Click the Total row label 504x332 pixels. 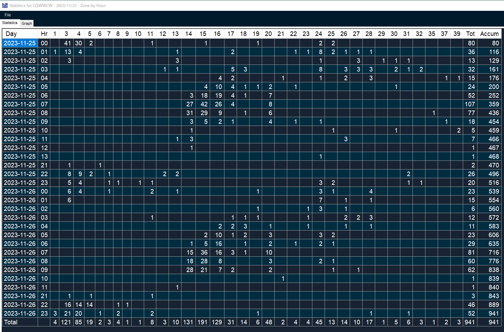(20, 322)
